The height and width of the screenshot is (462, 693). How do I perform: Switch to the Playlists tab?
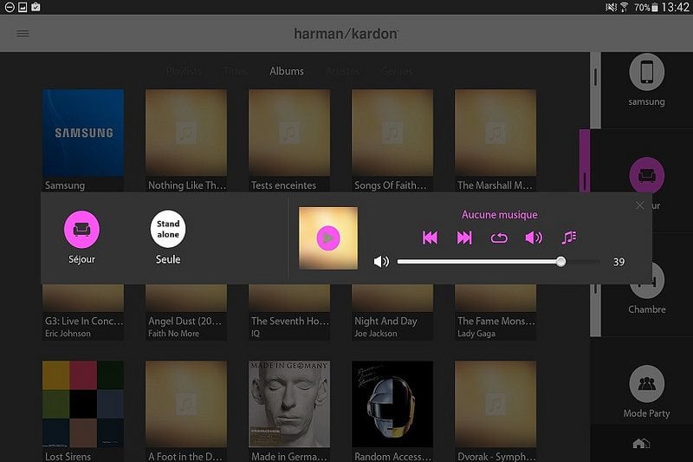[184, 71]
